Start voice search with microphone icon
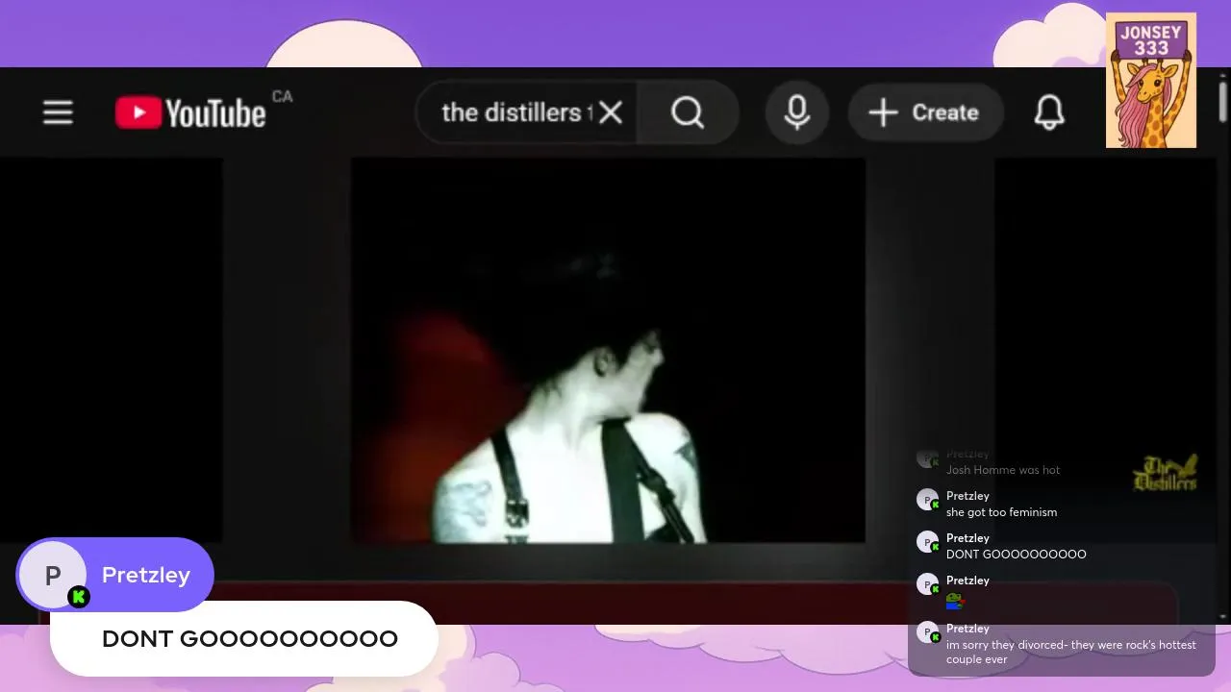The width and height of the screenshot is (1231, 692). [x=796, y=112]
